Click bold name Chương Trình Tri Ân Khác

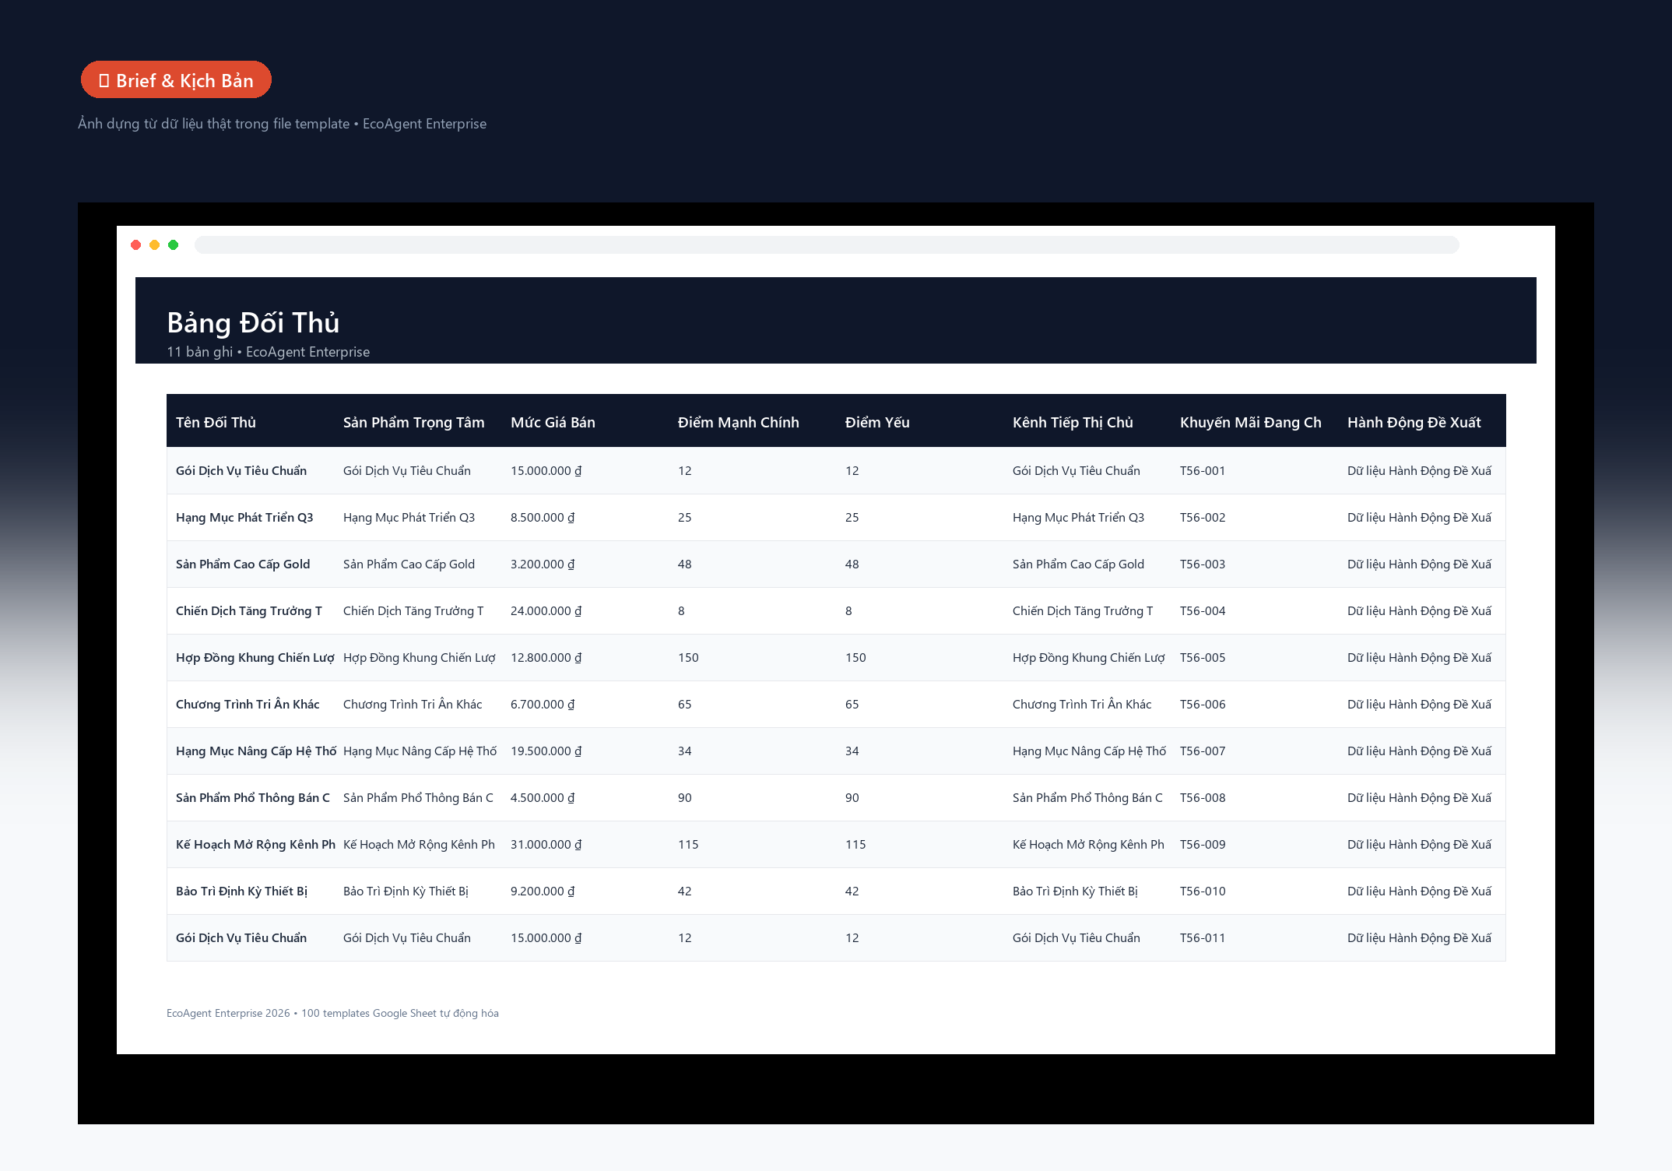click(x=248, y=705)
